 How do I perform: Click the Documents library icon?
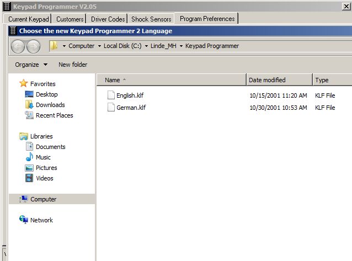(29, 146)
